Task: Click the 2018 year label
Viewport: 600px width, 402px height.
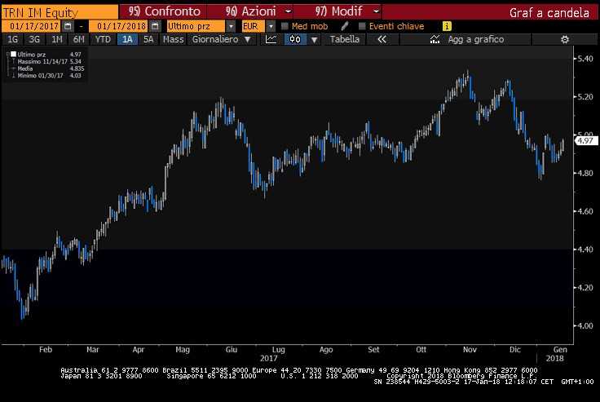Action: [554, 358]
